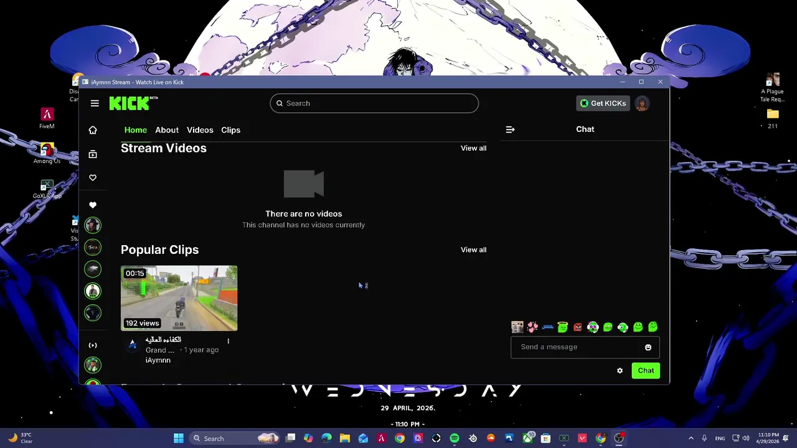
Task: Insert the green angel halo emote
Action: (x=563, y=327)
